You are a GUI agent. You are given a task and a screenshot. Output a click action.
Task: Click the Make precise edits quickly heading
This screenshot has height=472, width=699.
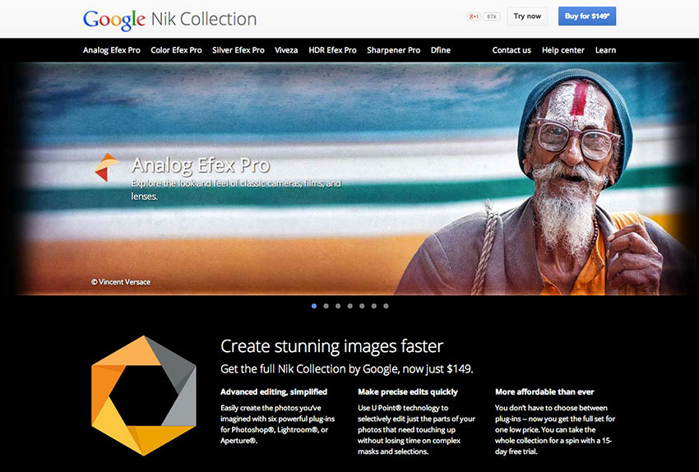tap(408, 391)
